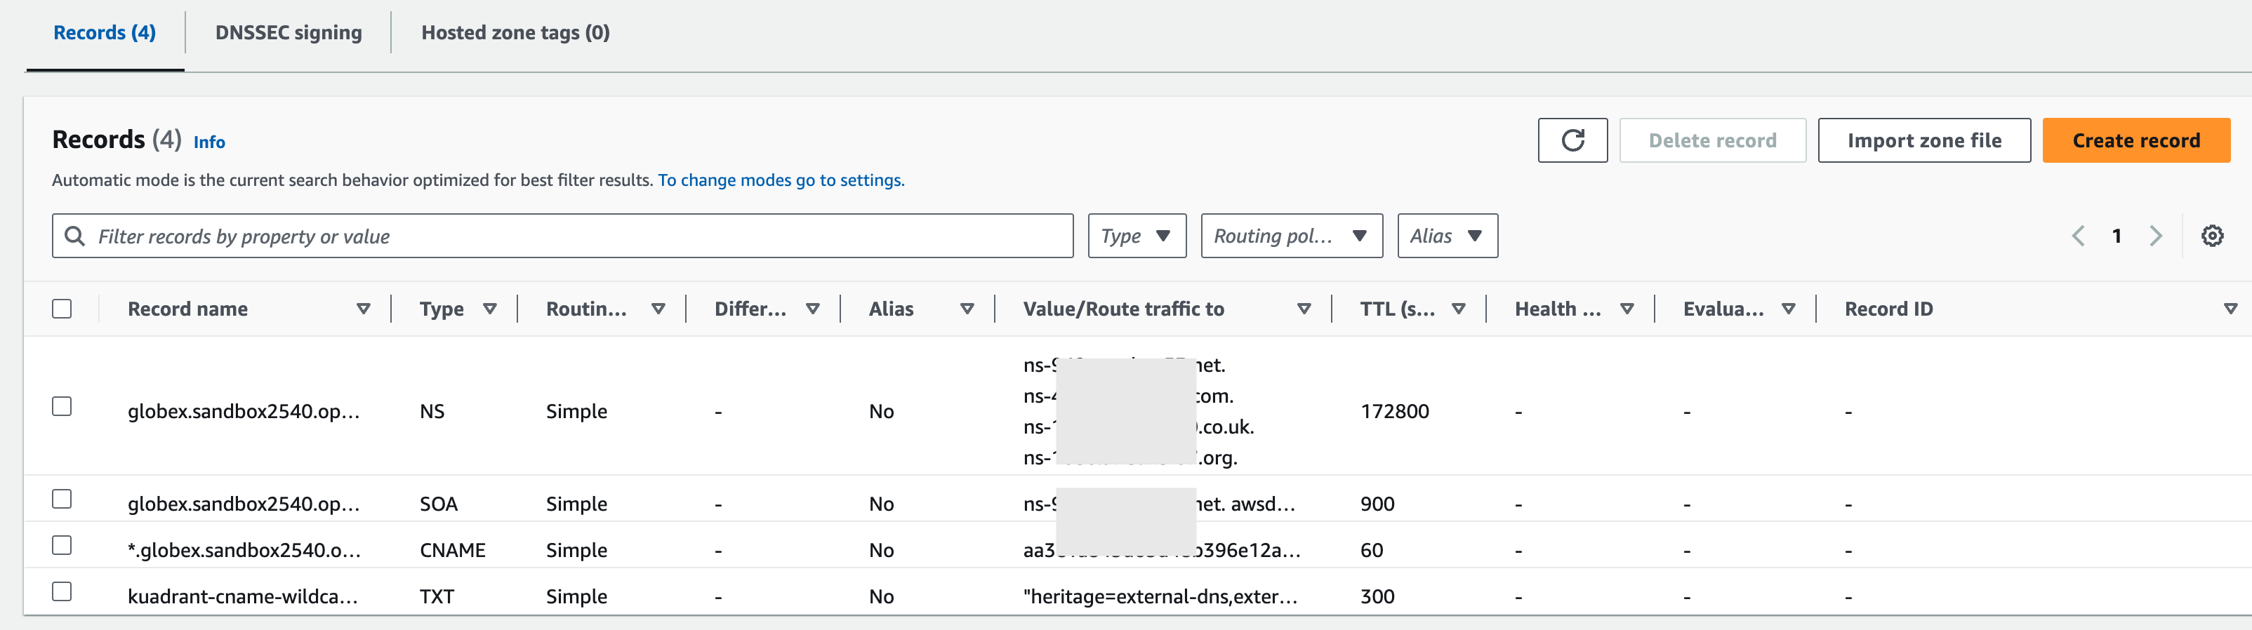
Task: Go to next page arrow
Action: [x=2155, y=236]
